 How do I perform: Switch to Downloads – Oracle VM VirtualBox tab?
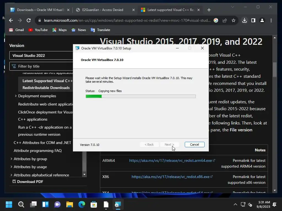click(40, 10)
